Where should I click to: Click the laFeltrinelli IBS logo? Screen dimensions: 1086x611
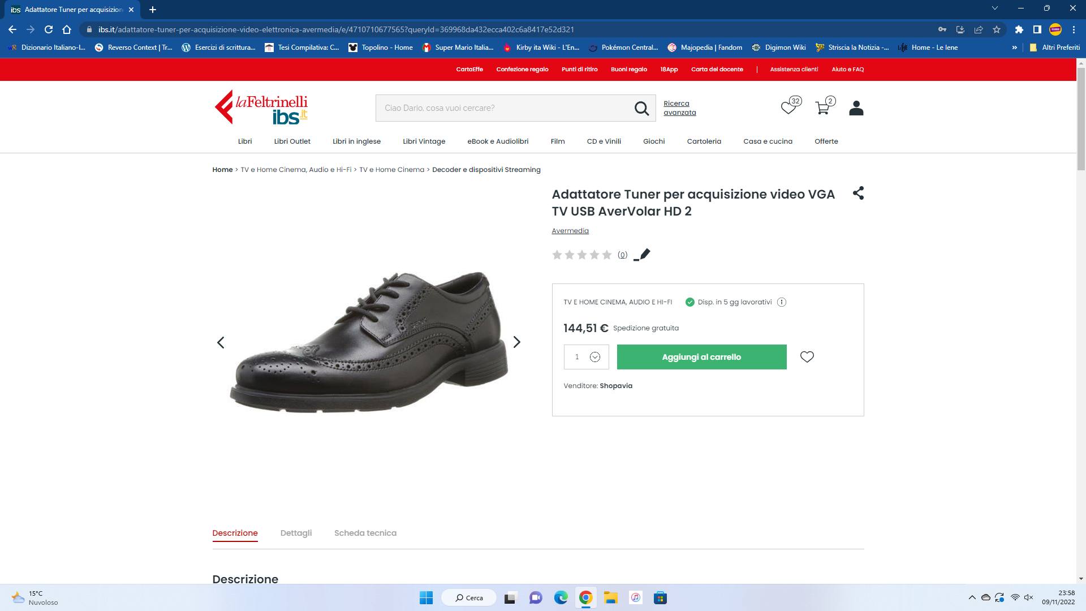click(261, 107)
